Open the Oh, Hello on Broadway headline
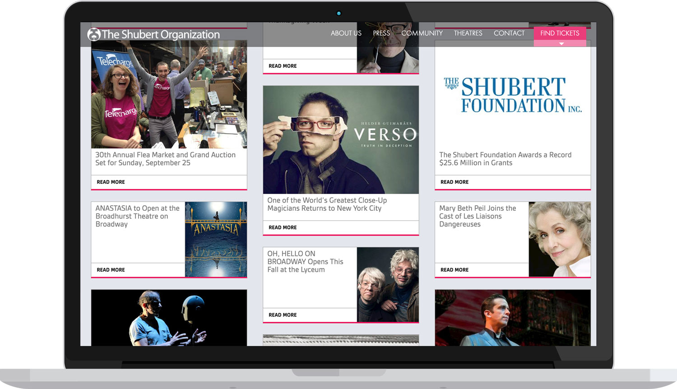Screen dimensions: 677x389 [305, 262]
